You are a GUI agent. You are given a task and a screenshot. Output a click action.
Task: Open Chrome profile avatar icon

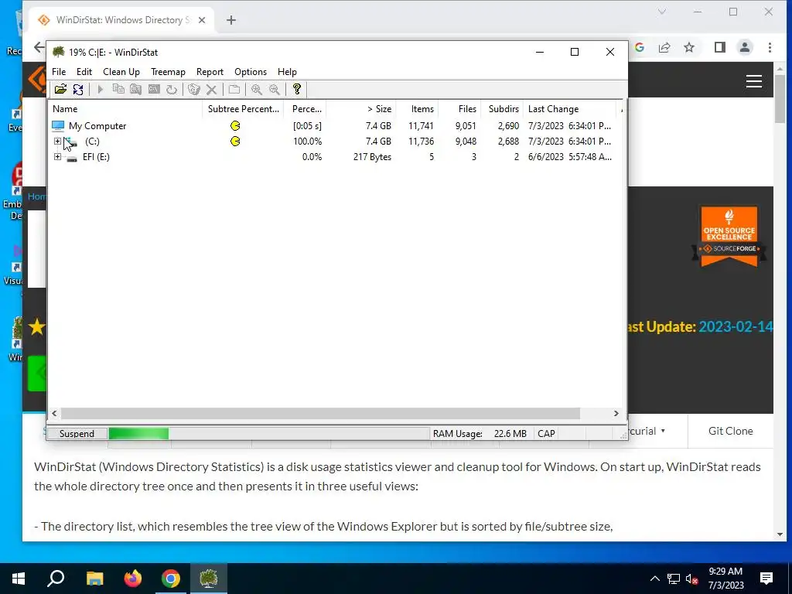click(745, 47)
